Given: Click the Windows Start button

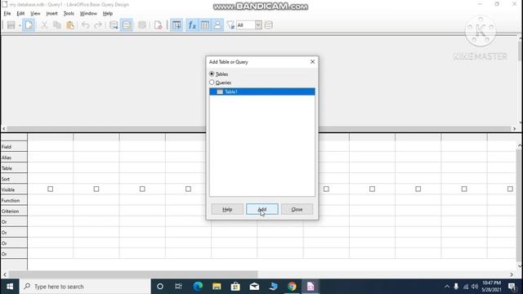Looking at the screenshot, I should (x=10, y=287).
